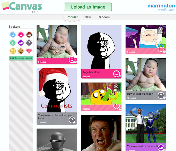The image size is (176, 151).
Task: Click heart sticker badge on the Jake GIF post
Action: tap(116, 106)
